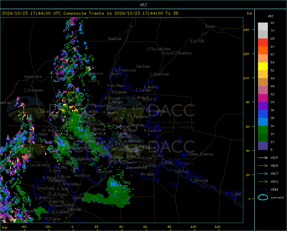Screen dimensions: 287x231
Task: Click the dBZ title at the top
Action: pos(143,5)
